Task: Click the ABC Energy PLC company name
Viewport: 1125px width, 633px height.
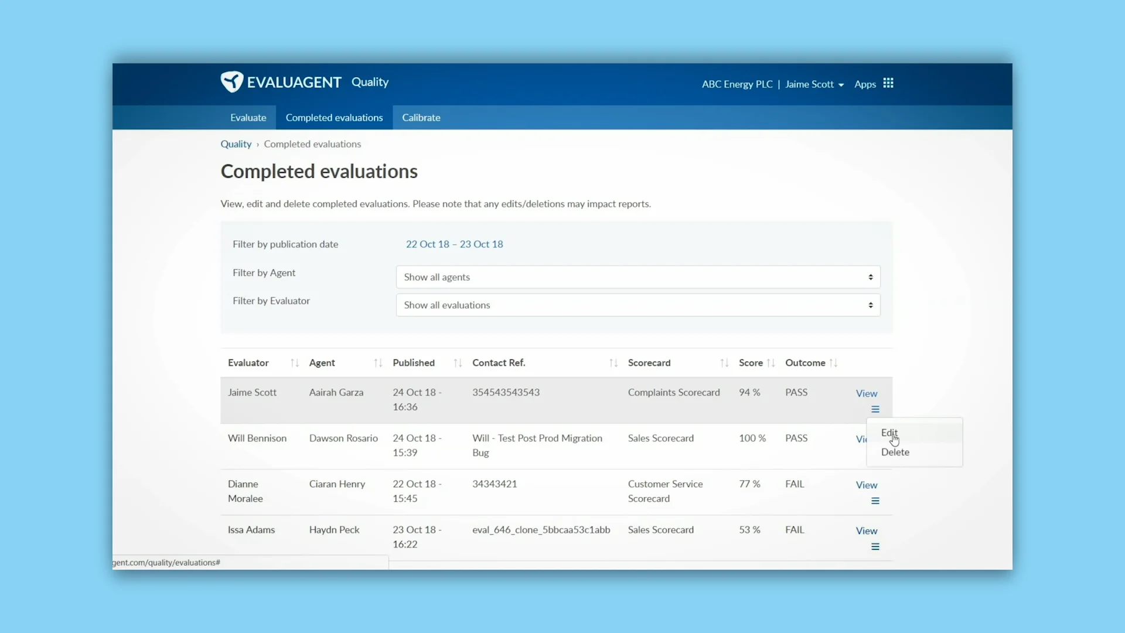Action: click(x=737, y=84)
